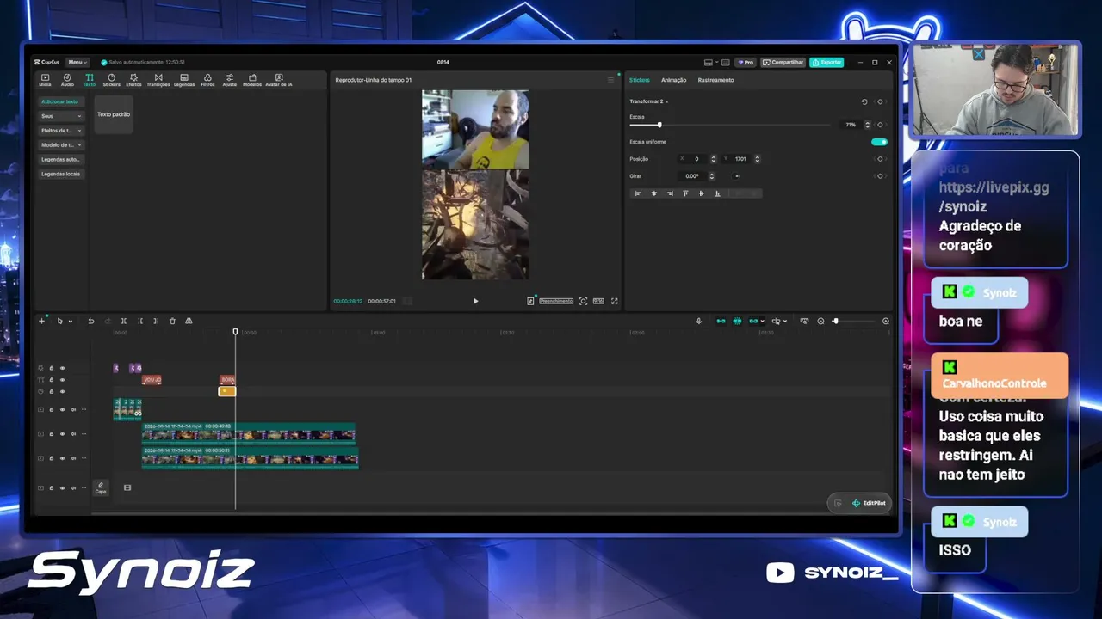Open the Avatar de IA panel
Viewport: 1102px width, 619px height.
(279, 80)
